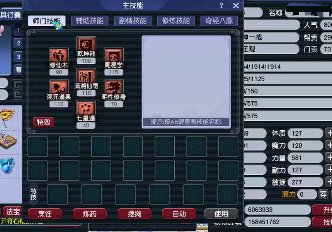Increase 魔力 with its plus button
The image size is (332, 232).
(329, 145)
